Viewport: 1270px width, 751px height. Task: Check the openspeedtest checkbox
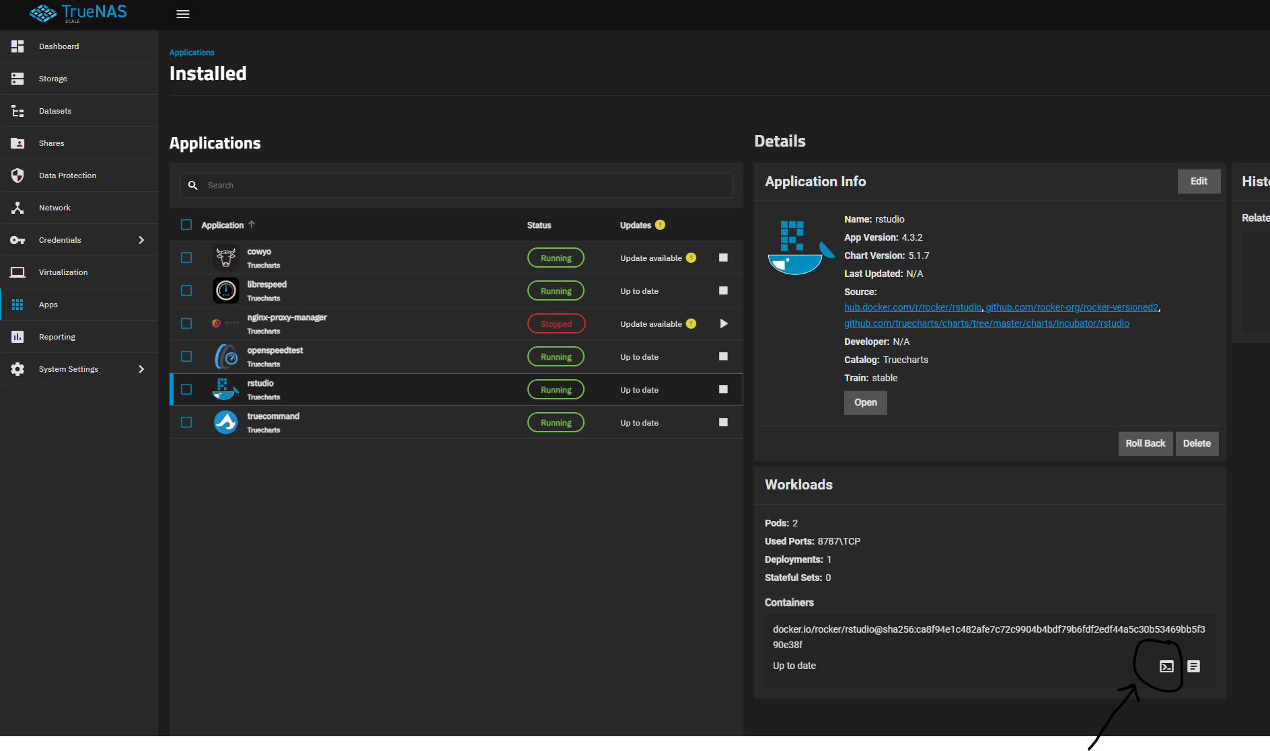click(x=186, y=356)
